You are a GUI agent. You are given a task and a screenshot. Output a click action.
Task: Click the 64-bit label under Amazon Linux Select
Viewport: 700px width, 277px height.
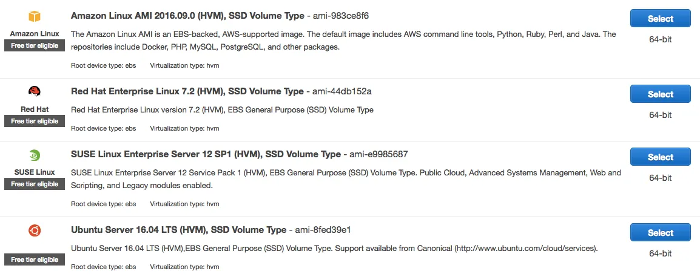pos(660,40)
